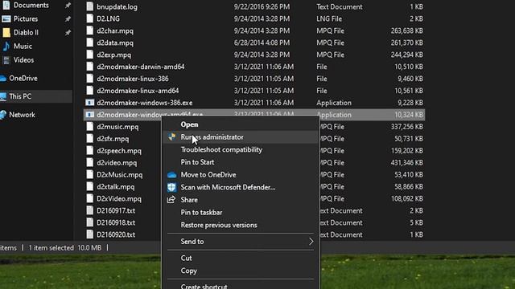This screenshot has width=515, height=289.
Task: Select Pin to taskbar
Action: pyautogui.click(x=201, y=212)
